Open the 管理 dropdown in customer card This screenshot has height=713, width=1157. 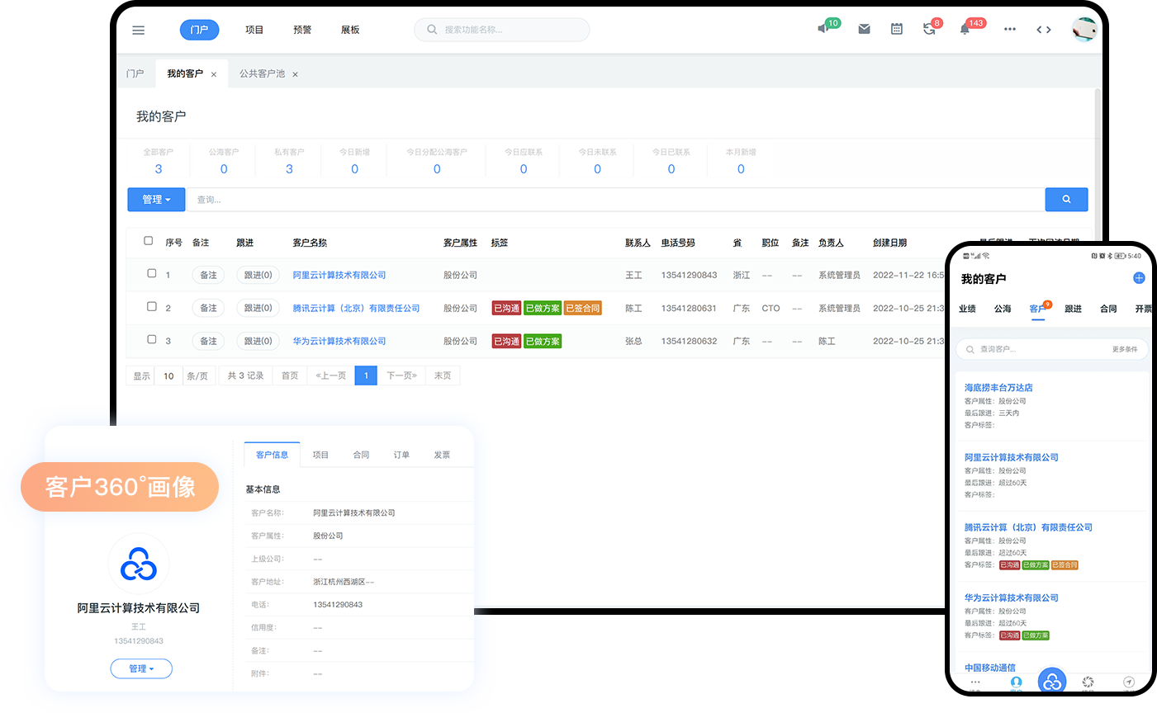pos(141,668)
